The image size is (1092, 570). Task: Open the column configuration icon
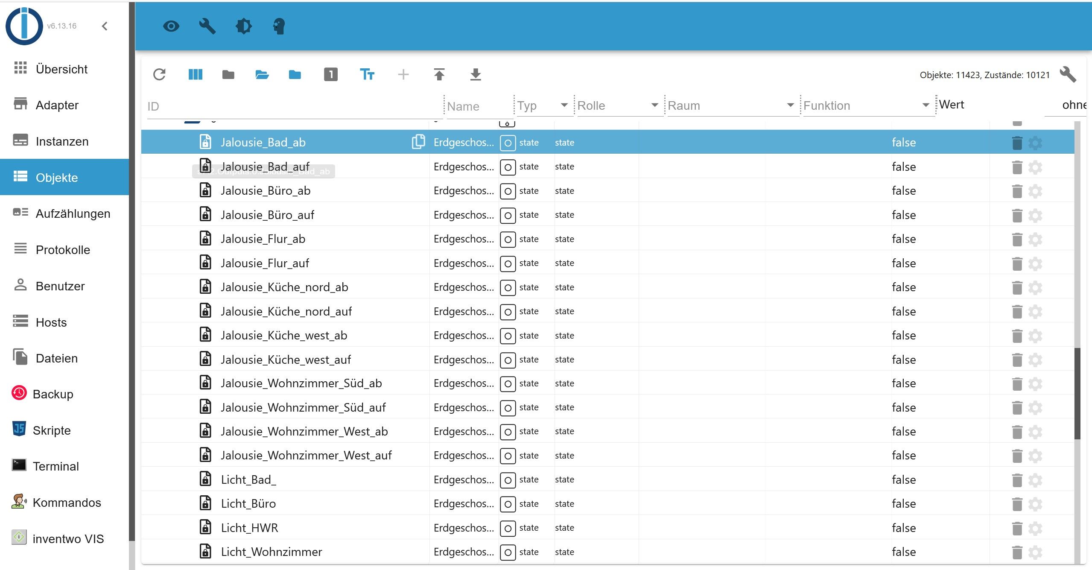click(195, 75)
